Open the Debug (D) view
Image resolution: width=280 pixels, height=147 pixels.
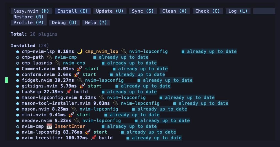64,22
